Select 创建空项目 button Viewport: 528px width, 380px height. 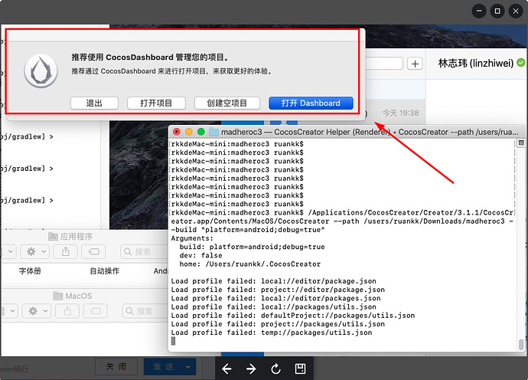[x=227, y=103]
